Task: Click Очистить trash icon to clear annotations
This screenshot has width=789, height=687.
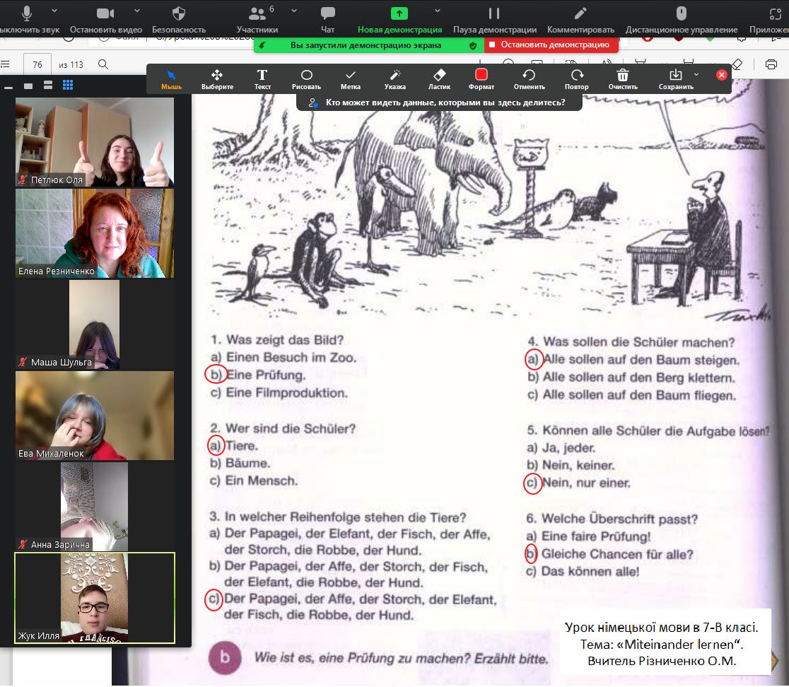Action: tap(623, 78)
